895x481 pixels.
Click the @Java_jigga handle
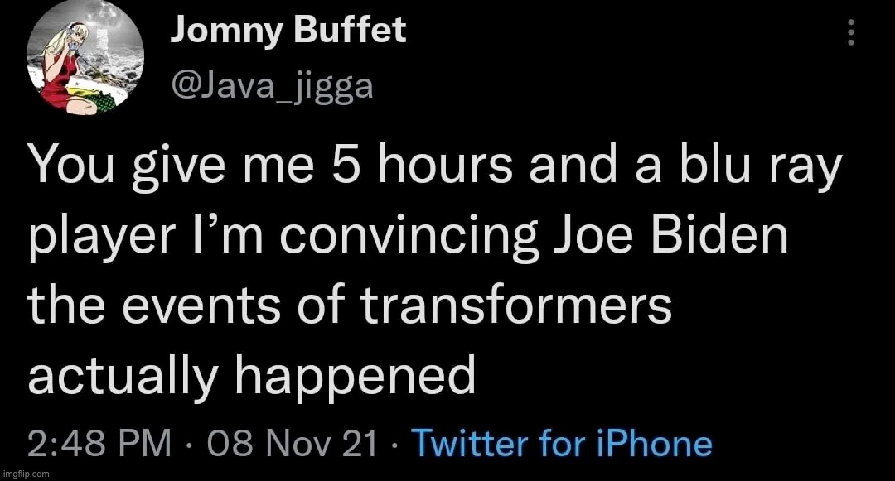272,83
